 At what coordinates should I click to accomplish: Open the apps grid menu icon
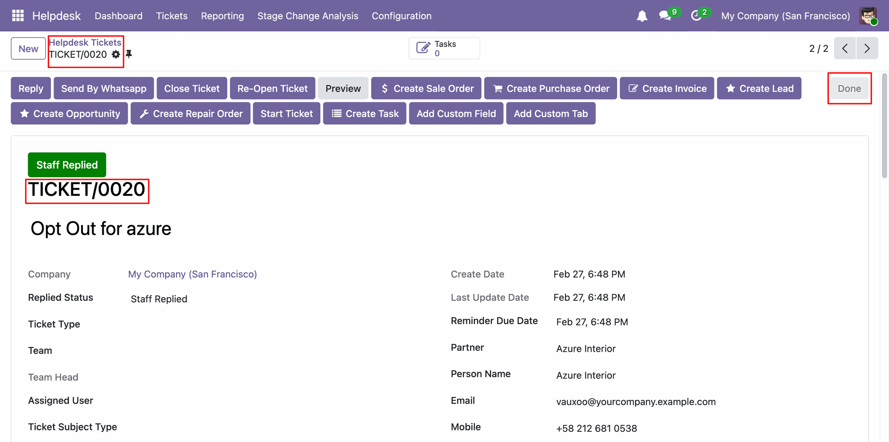tap(18, 16)
